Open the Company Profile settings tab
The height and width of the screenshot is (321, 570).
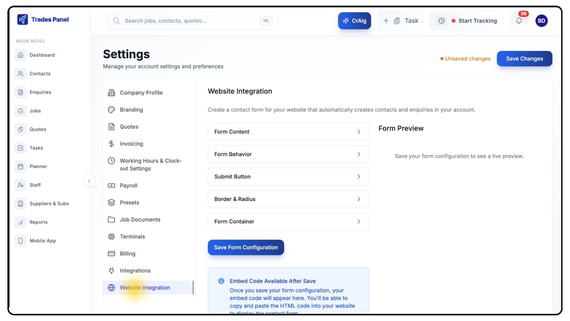pyautogui.click(x=141, y=93)
